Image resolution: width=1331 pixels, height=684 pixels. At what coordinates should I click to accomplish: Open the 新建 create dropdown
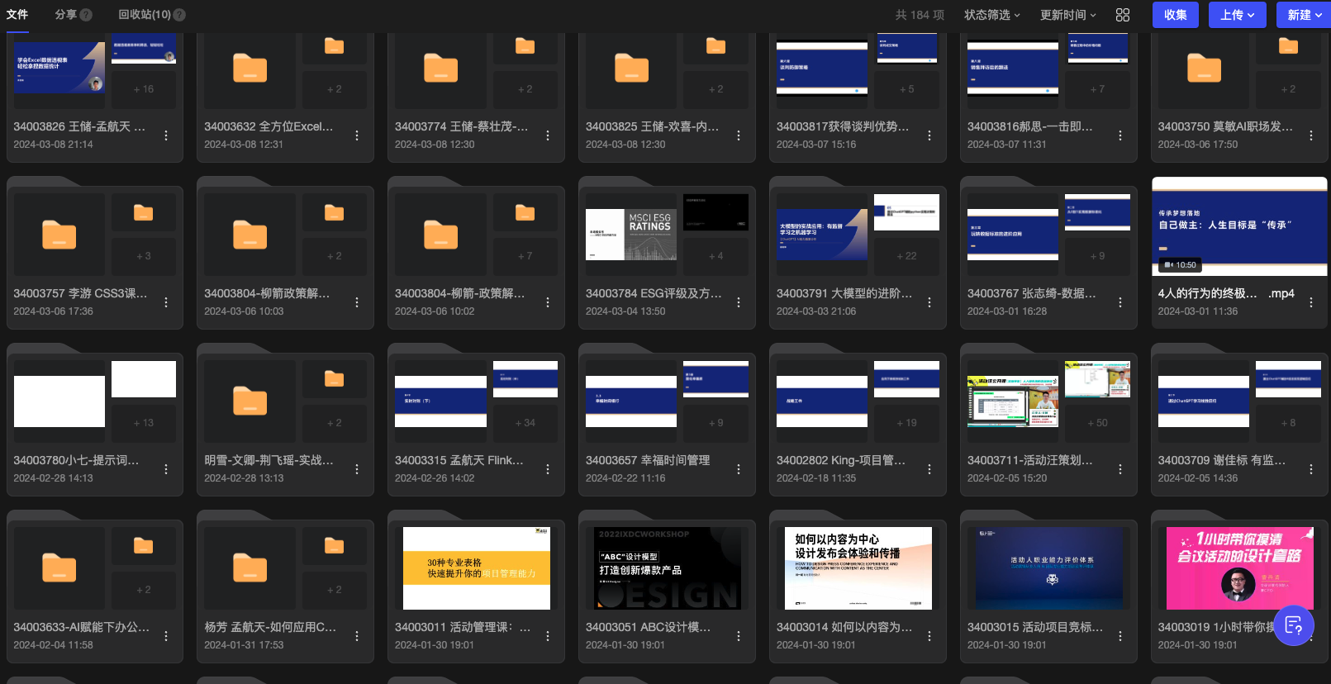(x=1304, y=15)
